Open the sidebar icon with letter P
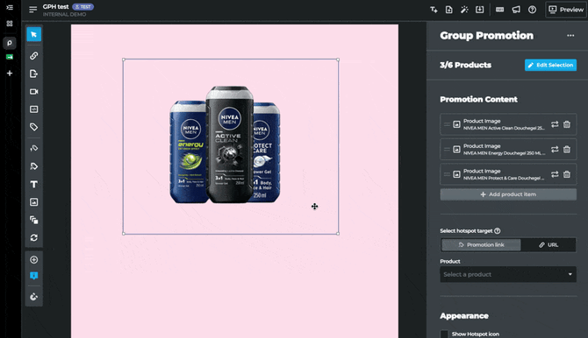The image size is (588, 338). point(10,43)
